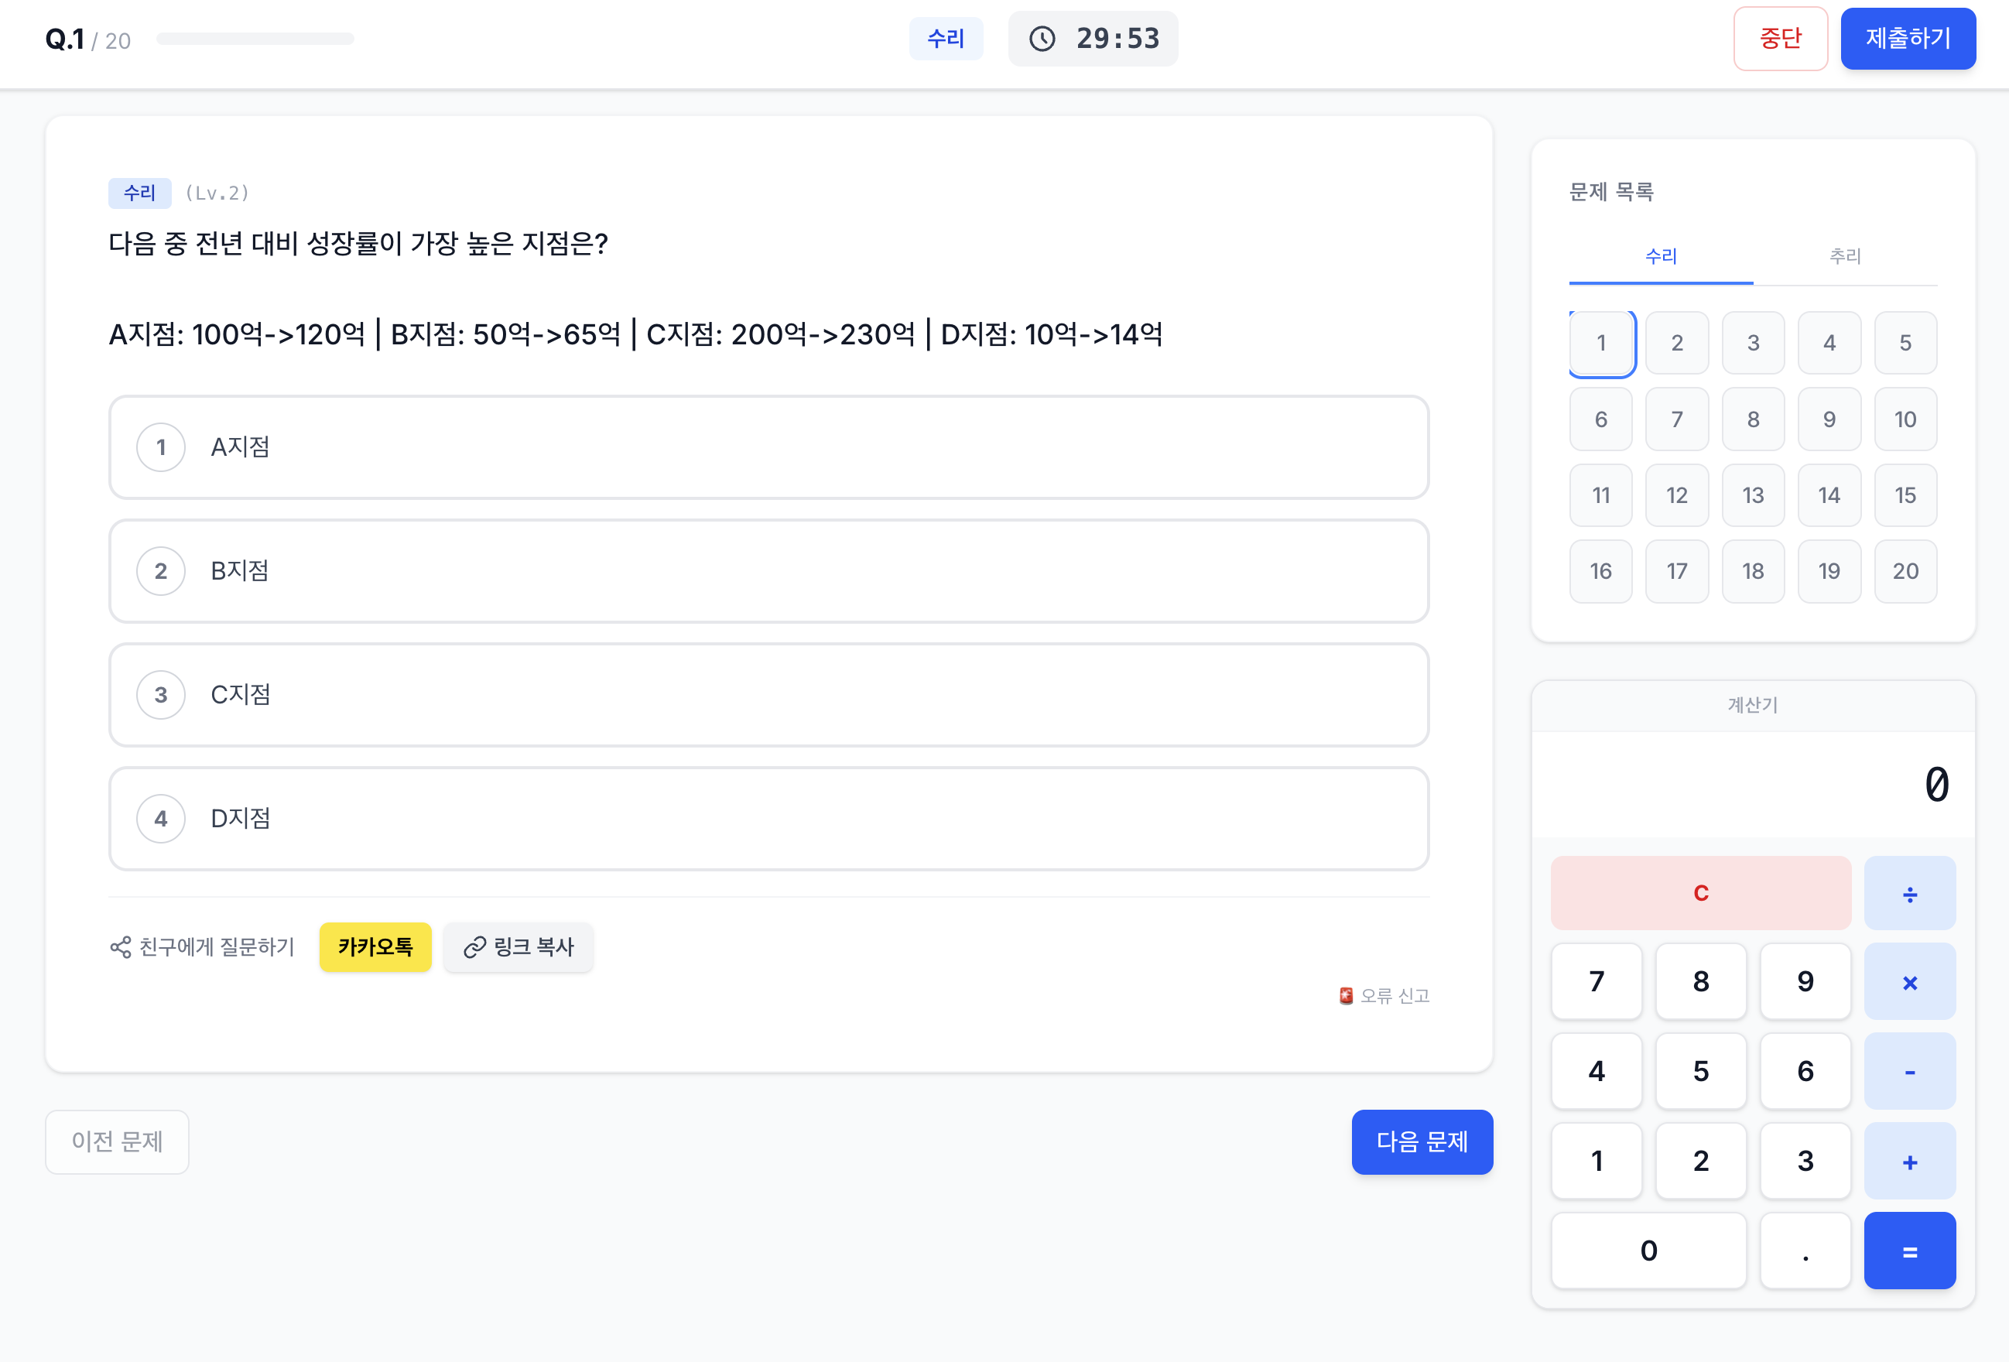Open the 수리 tab in problem list
The height and width of the screenshot is (1362, 2009).
point(1660,256)
